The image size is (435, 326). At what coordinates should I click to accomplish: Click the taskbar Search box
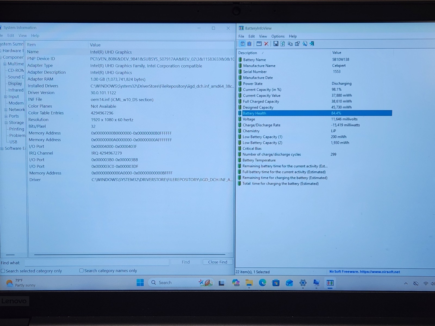point(181,283)
